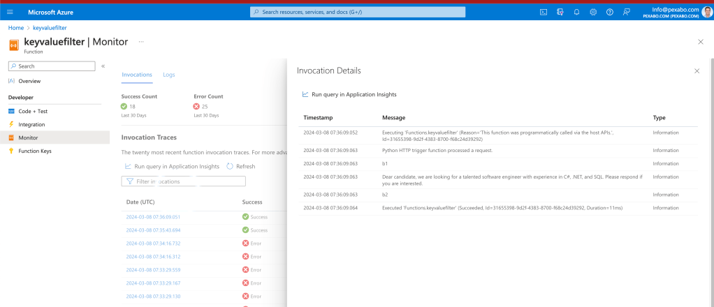
Task: Click the green Success Count check icon
Action: 124,107
